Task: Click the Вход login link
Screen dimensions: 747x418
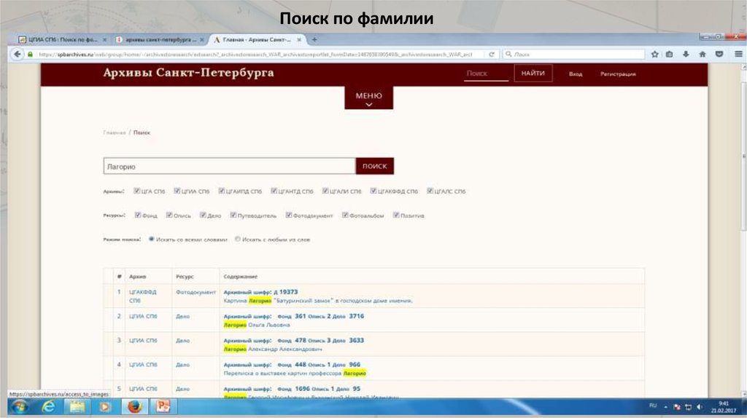Action: pyautogui.click(x=576, y=74)
